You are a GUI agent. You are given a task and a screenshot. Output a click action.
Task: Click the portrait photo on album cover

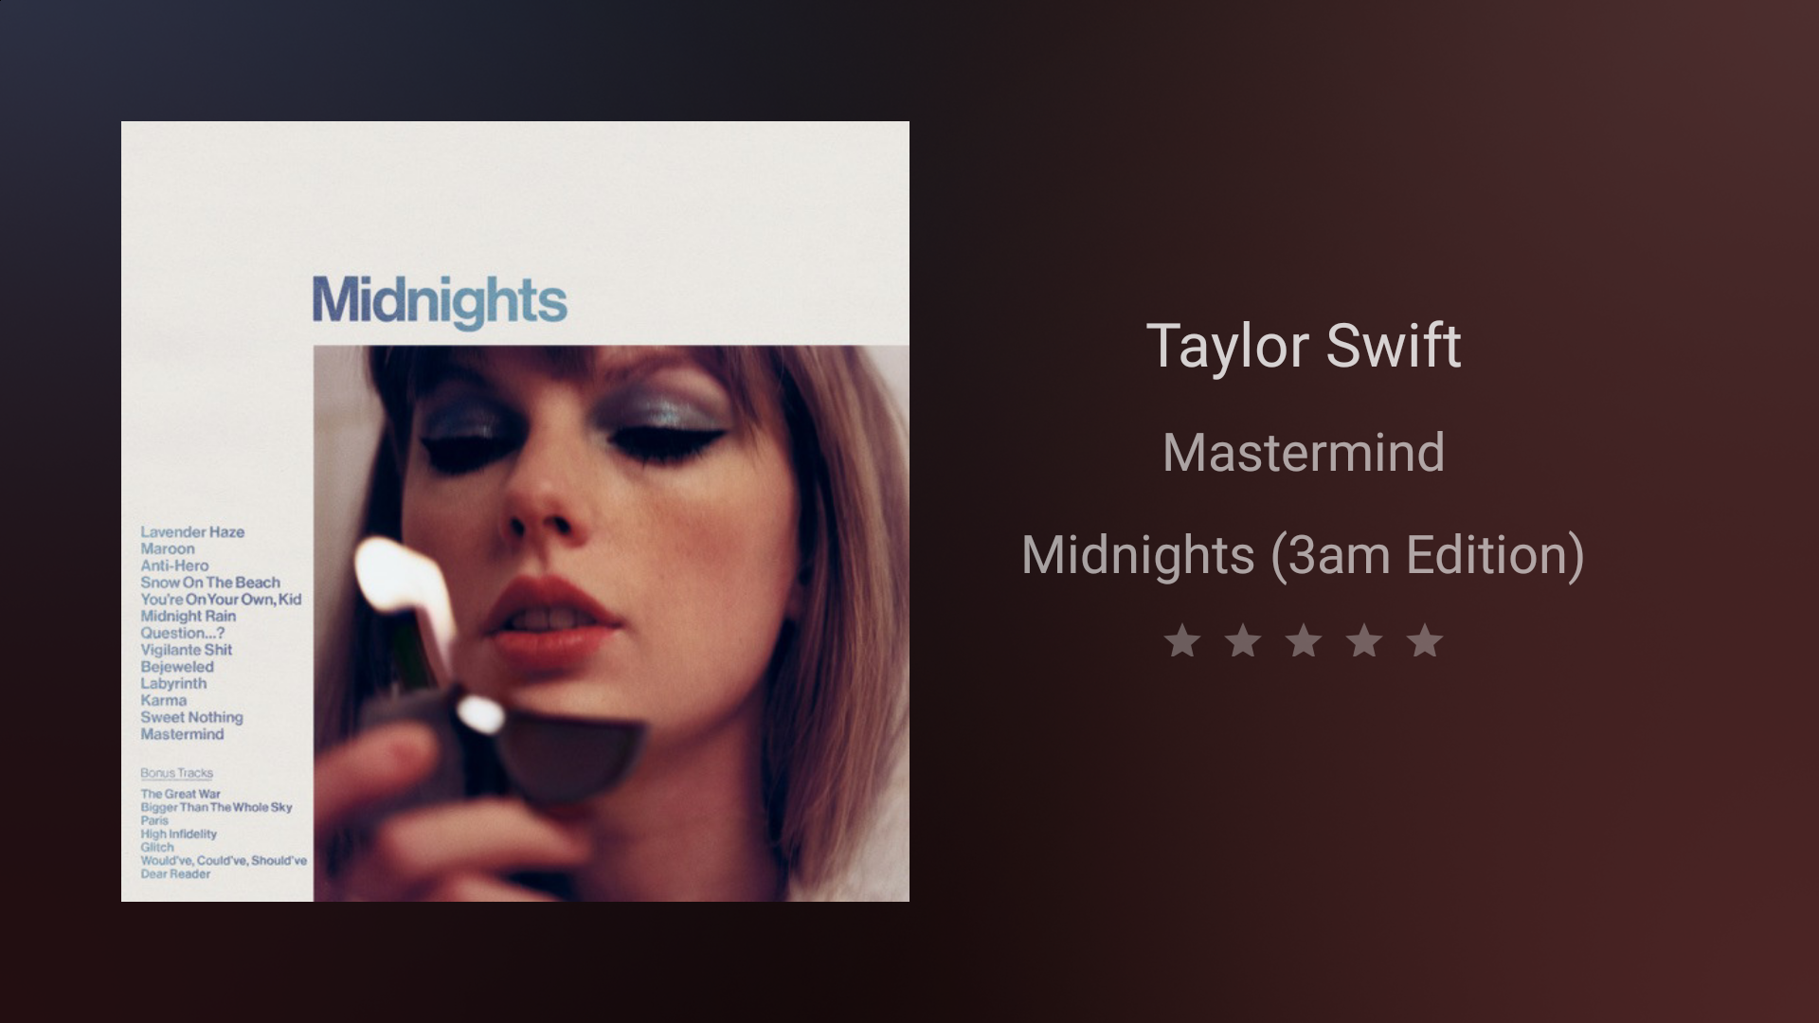coord(611,623)
